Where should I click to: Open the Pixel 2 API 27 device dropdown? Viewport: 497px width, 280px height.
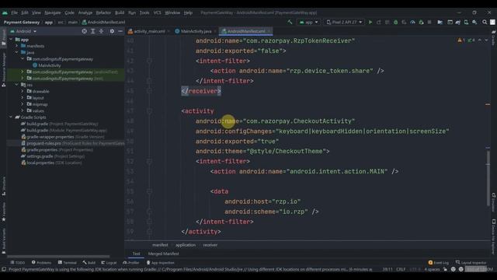(x=344, y=23)
